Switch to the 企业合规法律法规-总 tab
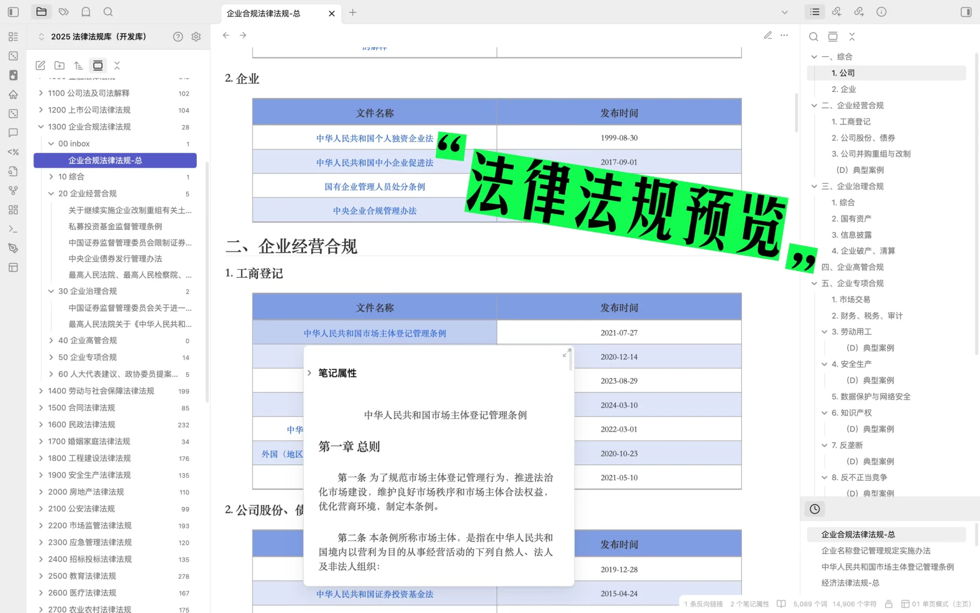The width and height of the screenshot is (980, 613). [264, 14]
